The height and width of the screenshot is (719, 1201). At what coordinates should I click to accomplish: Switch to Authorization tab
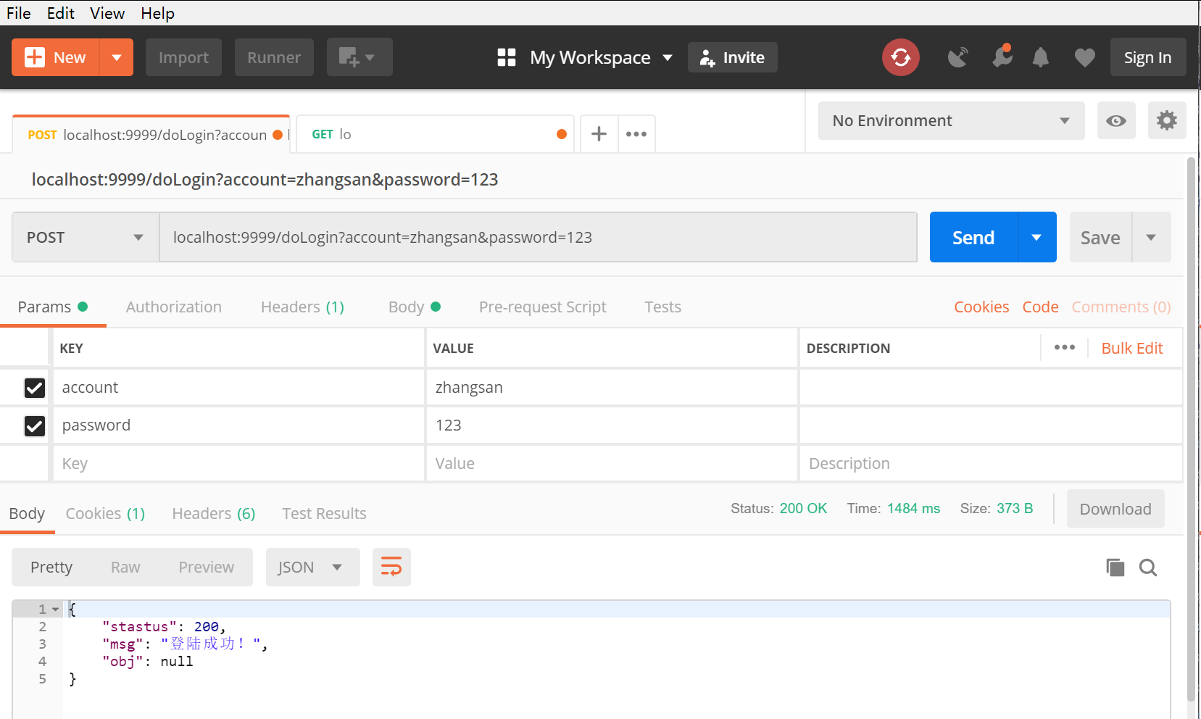[x=174, y=307]
